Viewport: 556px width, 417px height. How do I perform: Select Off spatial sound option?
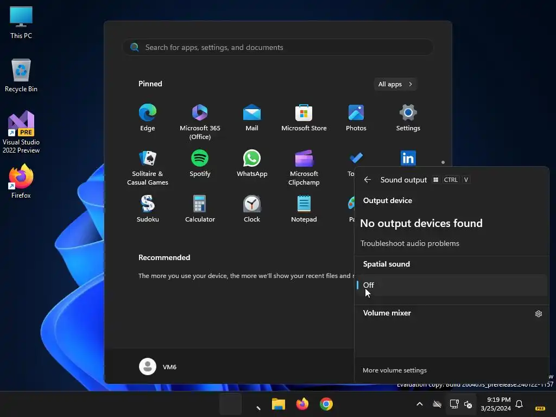click(x=452, y=285)
